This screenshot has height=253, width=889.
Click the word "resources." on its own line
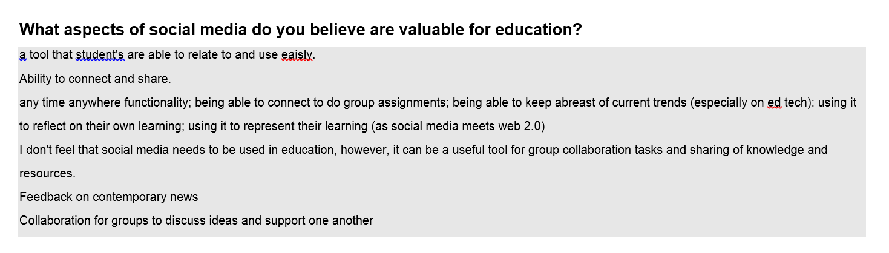click(x=47, y=173)
